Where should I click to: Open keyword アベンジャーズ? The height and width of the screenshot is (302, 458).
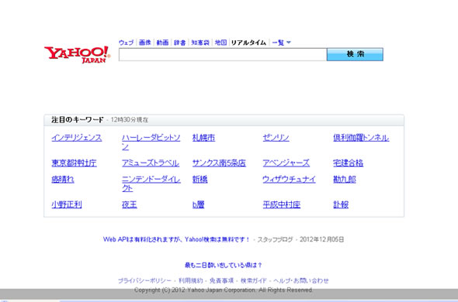[286, 163]
